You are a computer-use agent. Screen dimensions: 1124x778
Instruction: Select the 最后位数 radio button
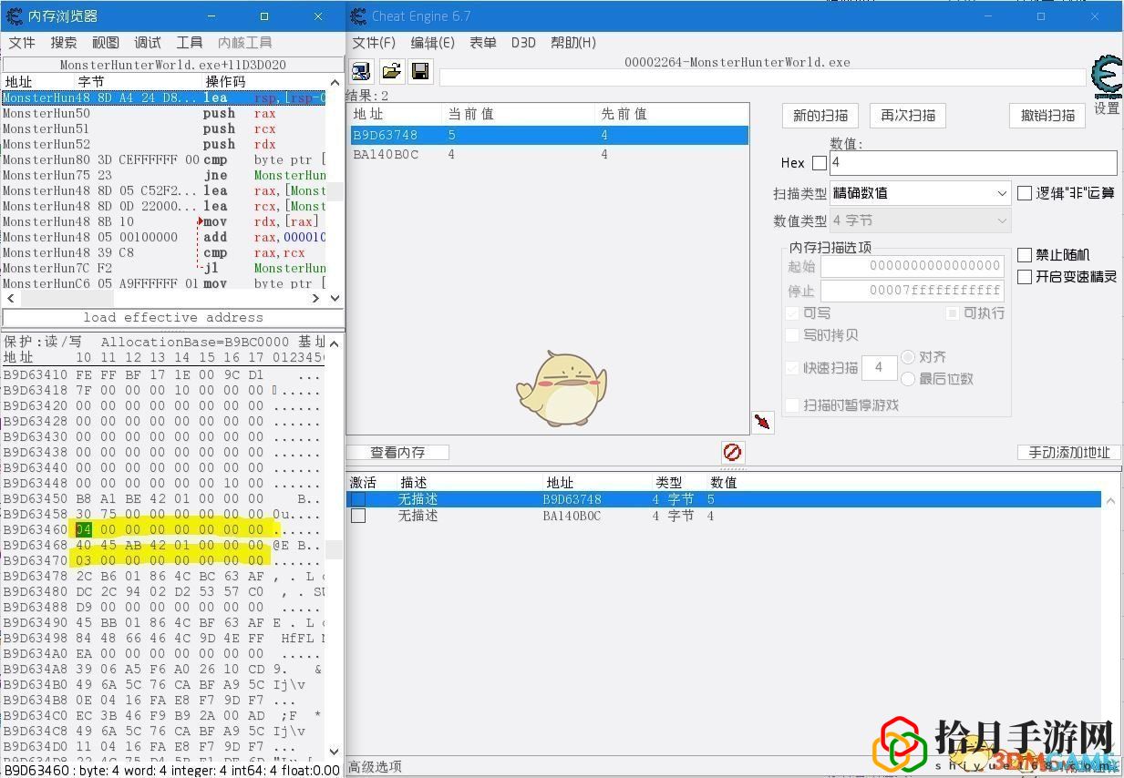(x=908, y=379)
